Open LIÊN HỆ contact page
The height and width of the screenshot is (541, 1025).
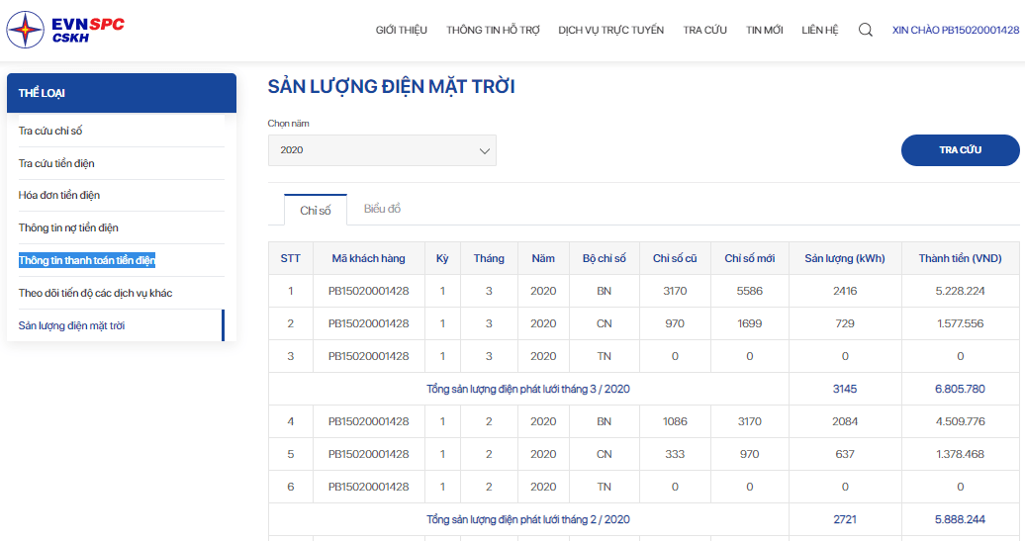click(820, 30)
